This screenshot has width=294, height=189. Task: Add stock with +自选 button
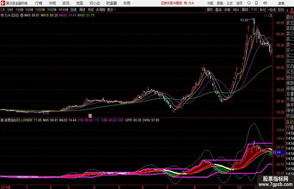click(272, 10)
